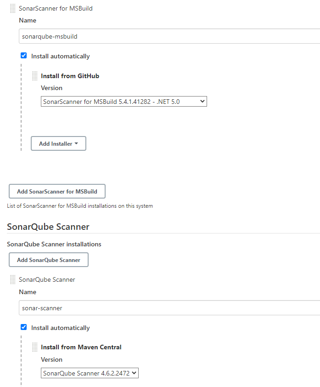Click the drag handle beside SonarQube Scanner entry

coord(13,279)
